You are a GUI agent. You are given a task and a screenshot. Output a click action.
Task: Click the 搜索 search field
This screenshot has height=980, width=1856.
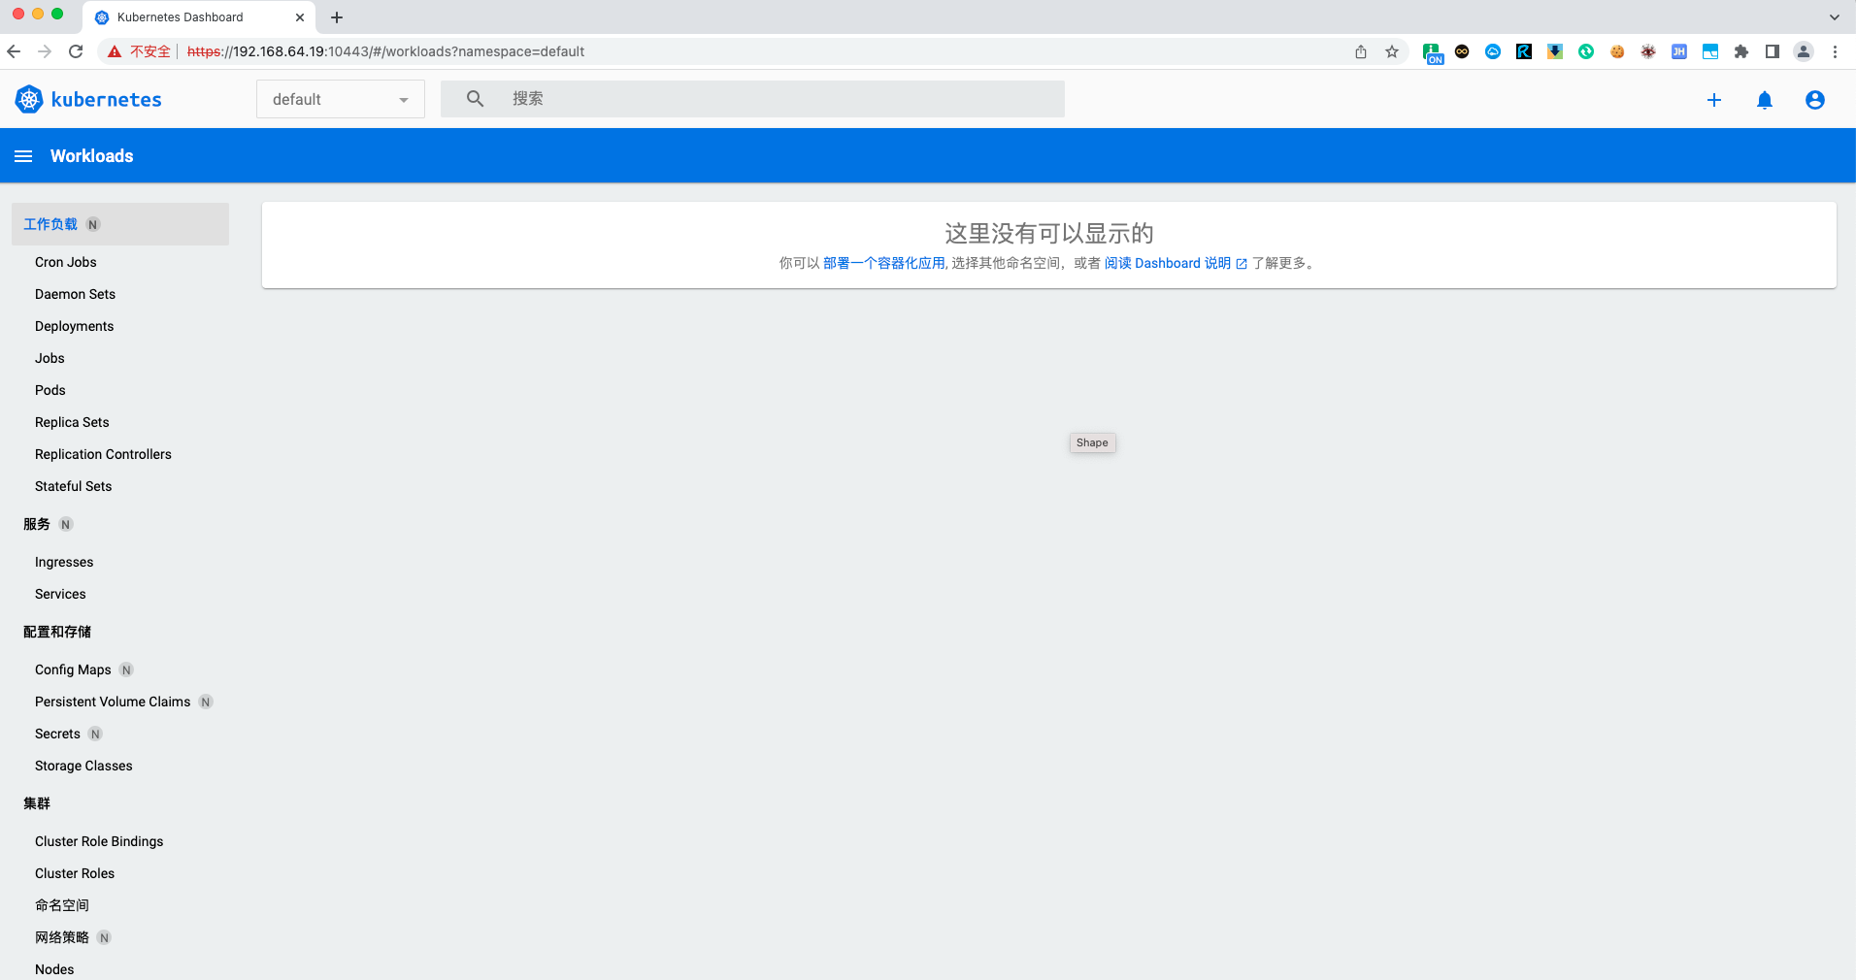tap(752, 99)
